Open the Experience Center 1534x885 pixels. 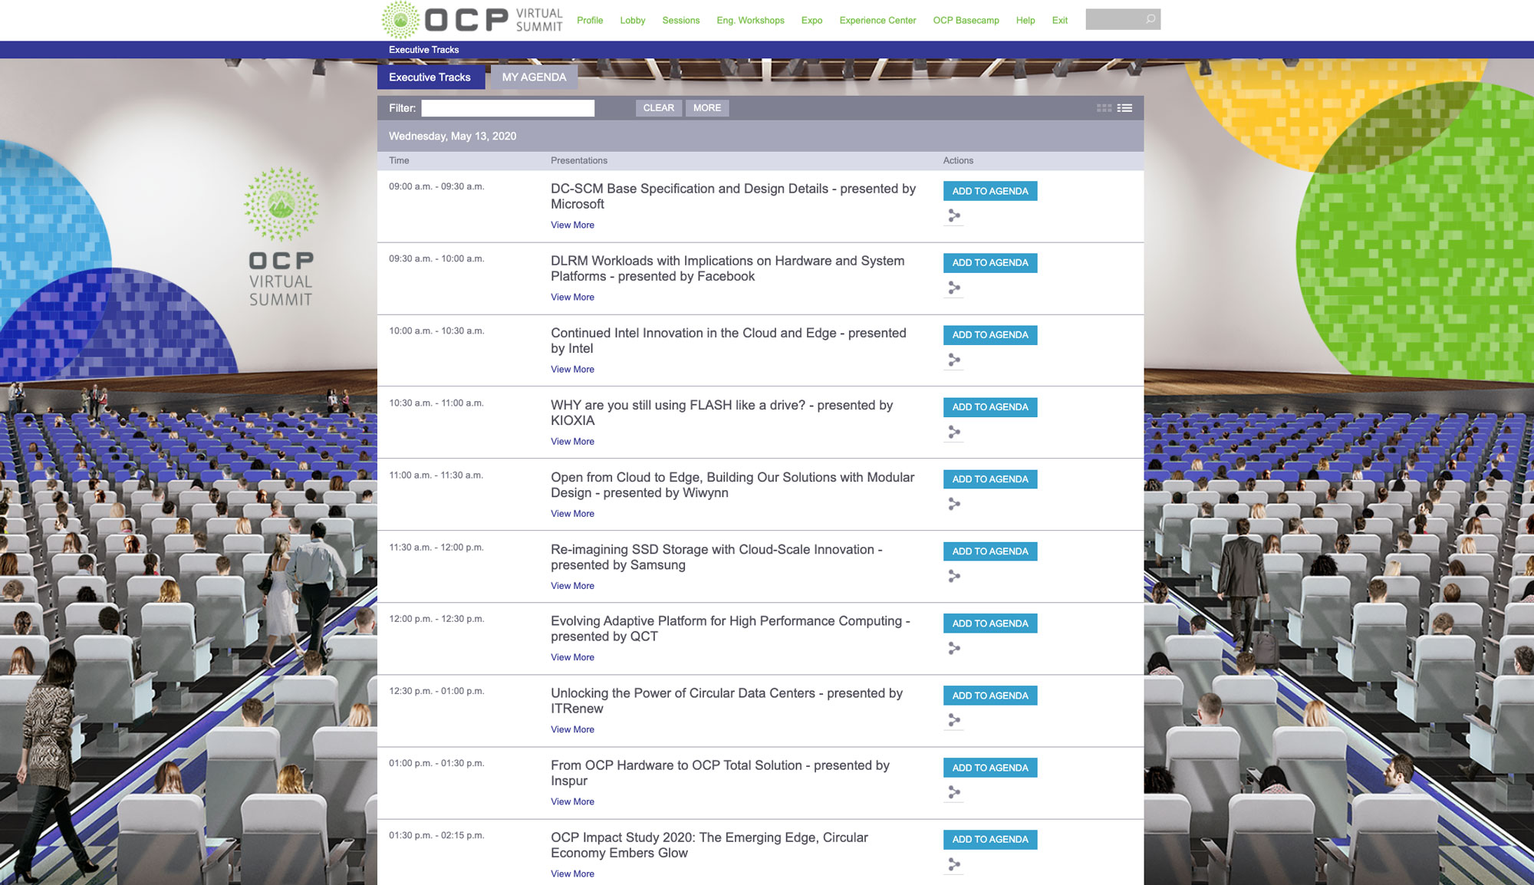[x=877, y=21]
